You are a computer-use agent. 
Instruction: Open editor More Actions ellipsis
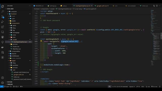tap(160, 6)
